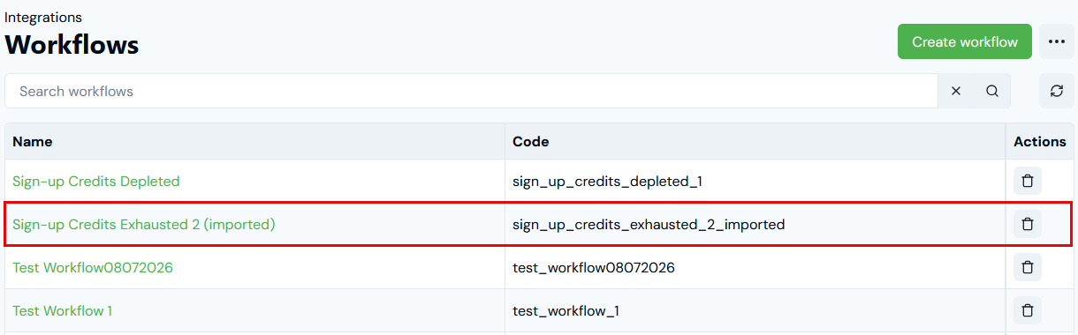Run search with the magnifier icon
The image size is (1078, 335).
[992, 91]
